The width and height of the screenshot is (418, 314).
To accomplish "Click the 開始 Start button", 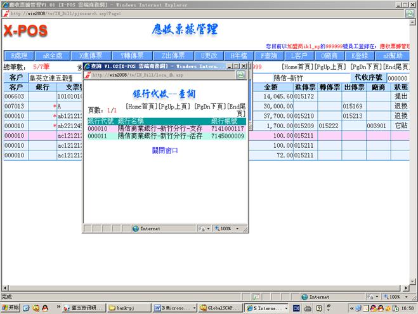I will coord(10,308).
